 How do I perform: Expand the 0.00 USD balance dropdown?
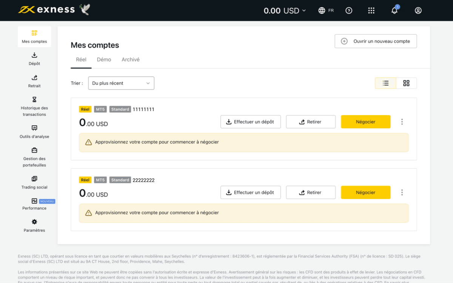pos(285,11)
